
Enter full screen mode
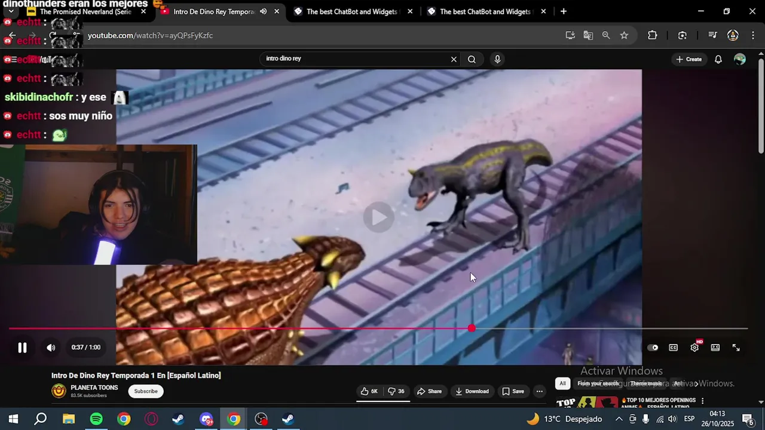pyautogui.click(x=736, y=348)
